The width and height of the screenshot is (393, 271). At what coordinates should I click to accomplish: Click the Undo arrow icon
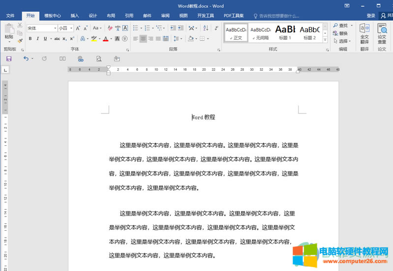point(26,58)
